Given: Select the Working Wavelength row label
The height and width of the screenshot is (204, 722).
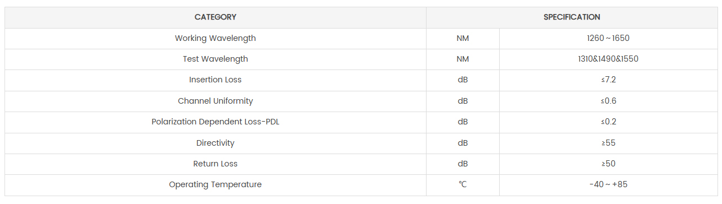Looking at the screenshot, I should [x=216, y=38].
